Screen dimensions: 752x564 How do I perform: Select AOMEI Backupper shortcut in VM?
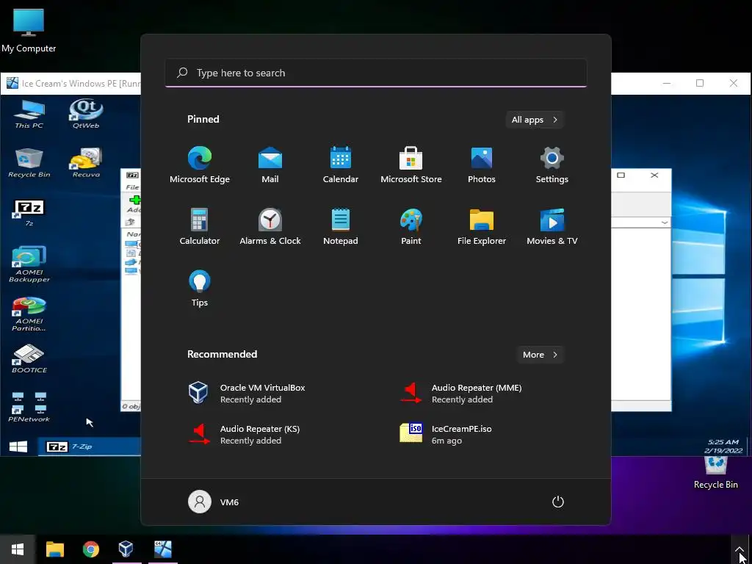pos(29,264)
